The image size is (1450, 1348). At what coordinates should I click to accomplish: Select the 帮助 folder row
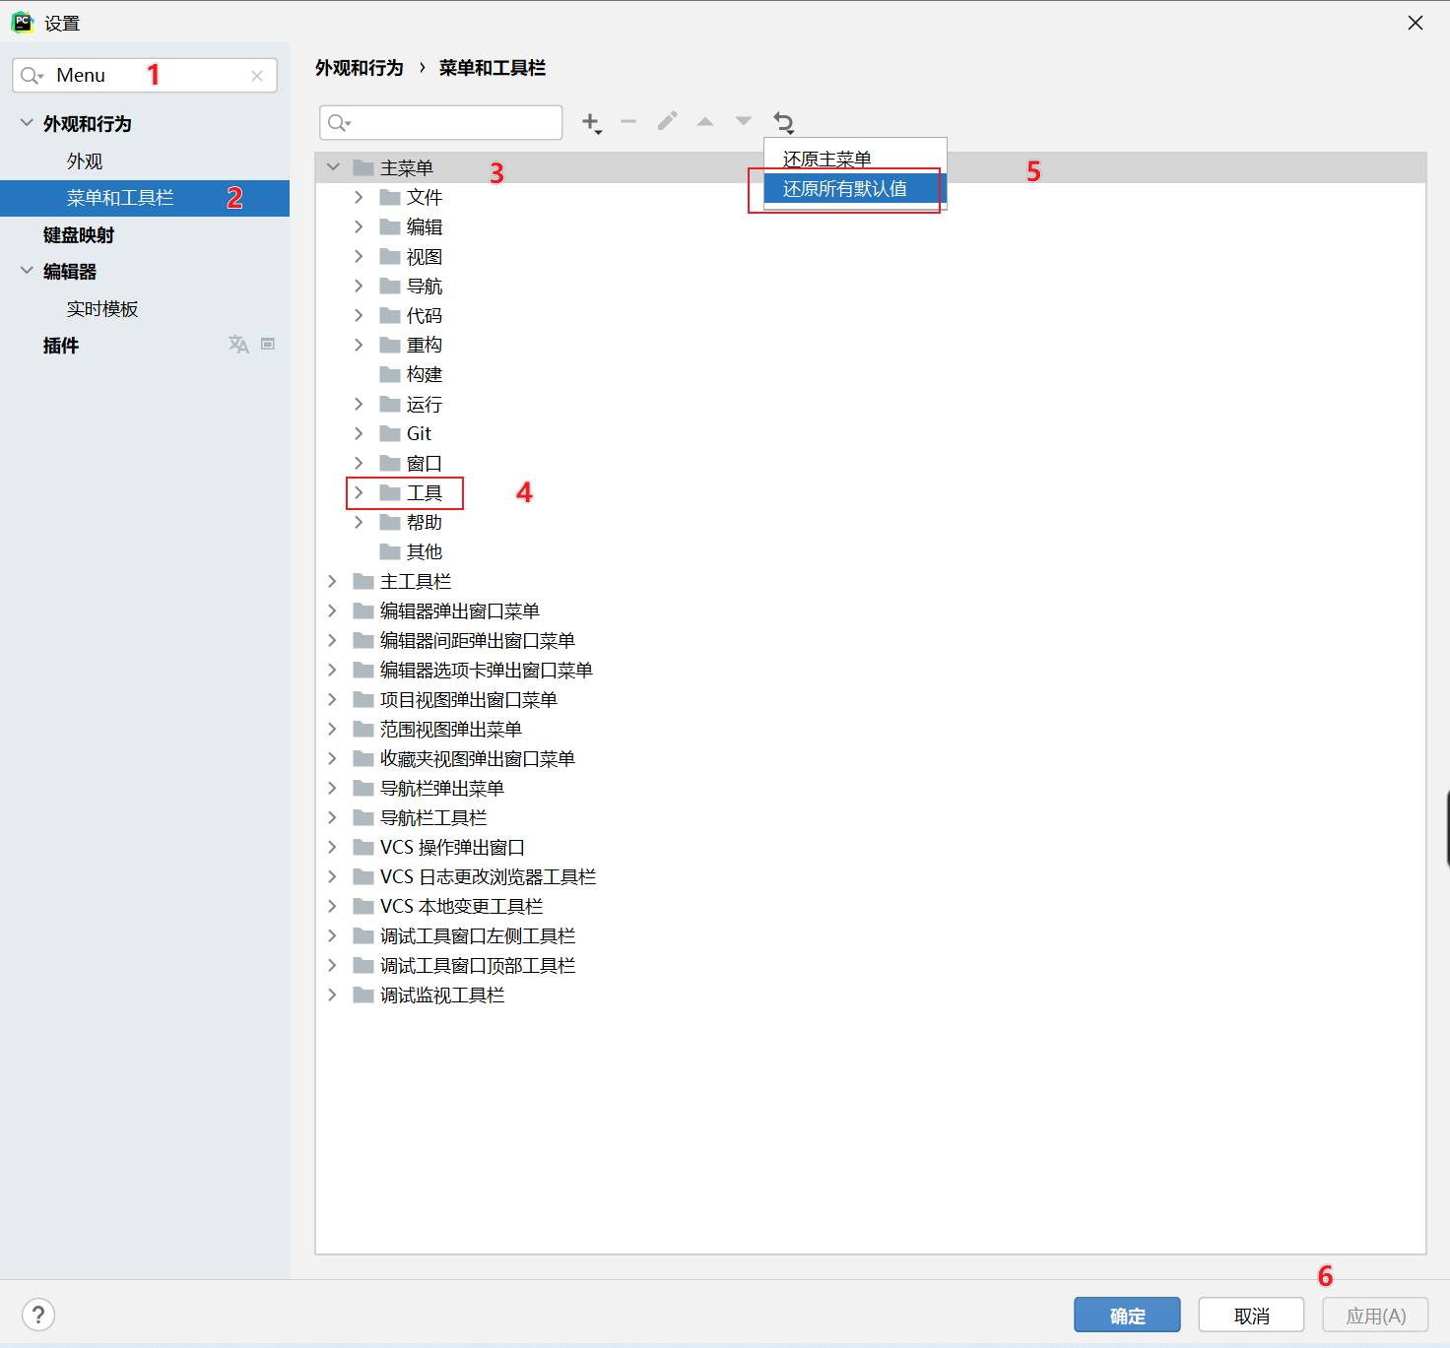tap(871, 522)
